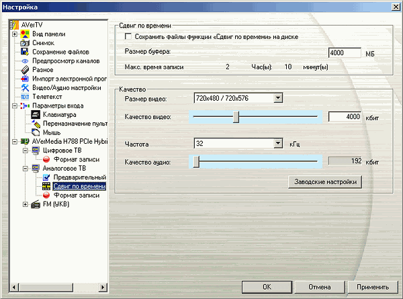Select Телетекст in the settings tree

click(x=47, y=97)
